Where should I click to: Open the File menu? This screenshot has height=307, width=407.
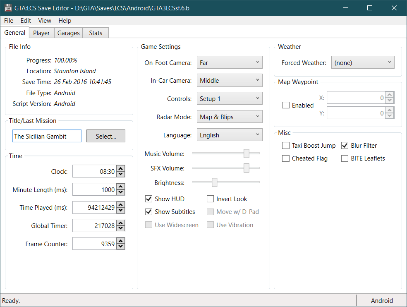(x=9, y=21)
